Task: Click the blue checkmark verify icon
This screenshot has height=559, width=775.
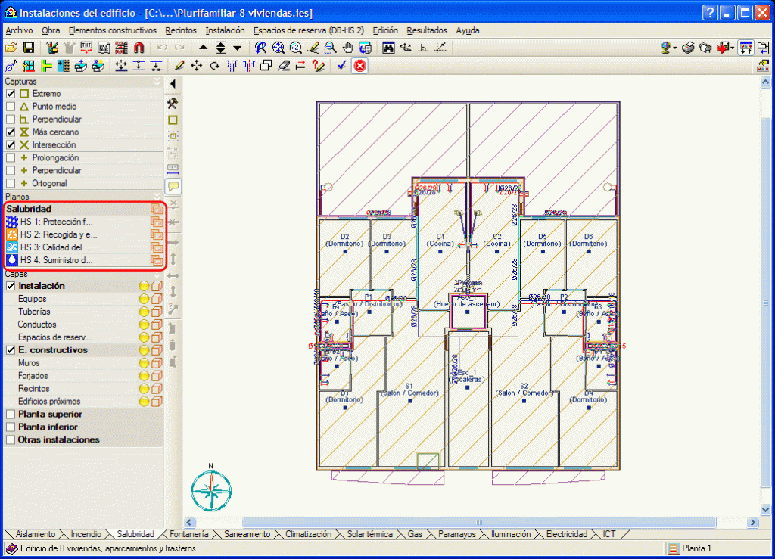Action: 342,66
